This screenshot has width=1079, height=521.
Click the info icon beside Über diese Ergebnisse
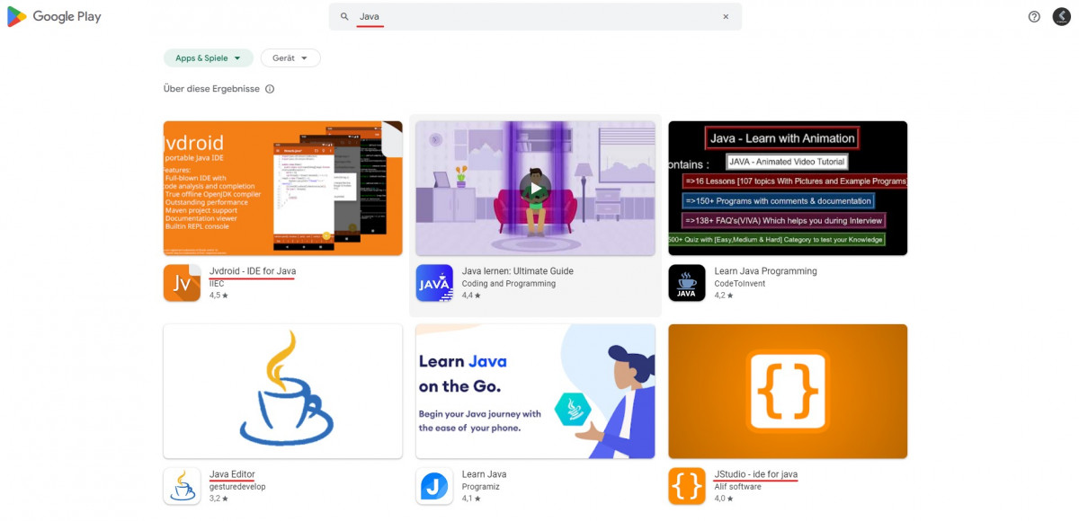(x=270, y=89)
